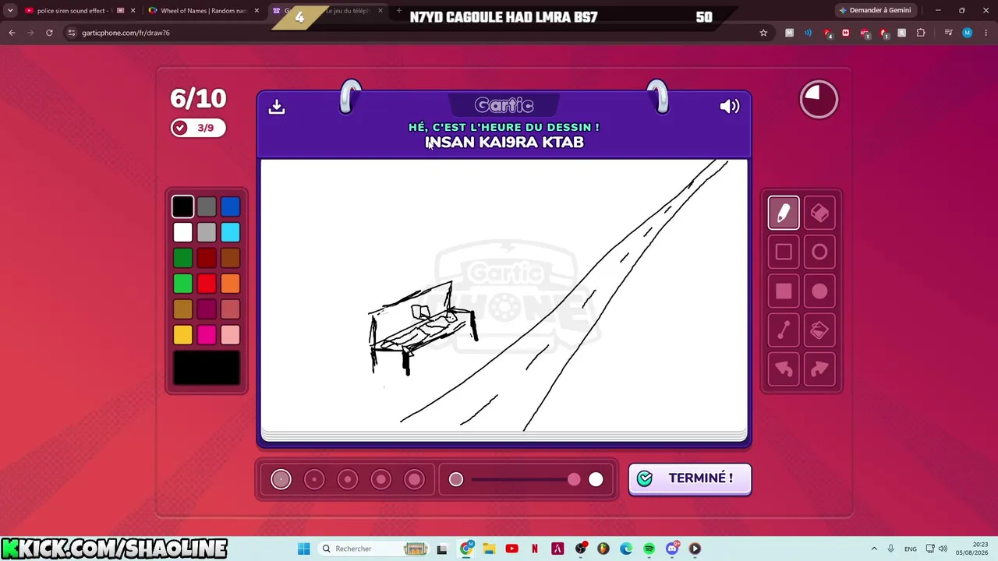
Task: Pick the bright green color swatch
Action: 182,284
